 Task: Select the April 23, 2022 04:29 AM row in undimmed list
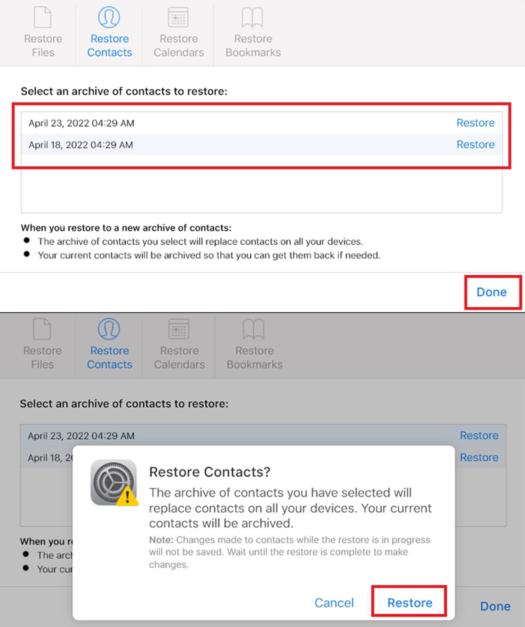click(81, 123)
